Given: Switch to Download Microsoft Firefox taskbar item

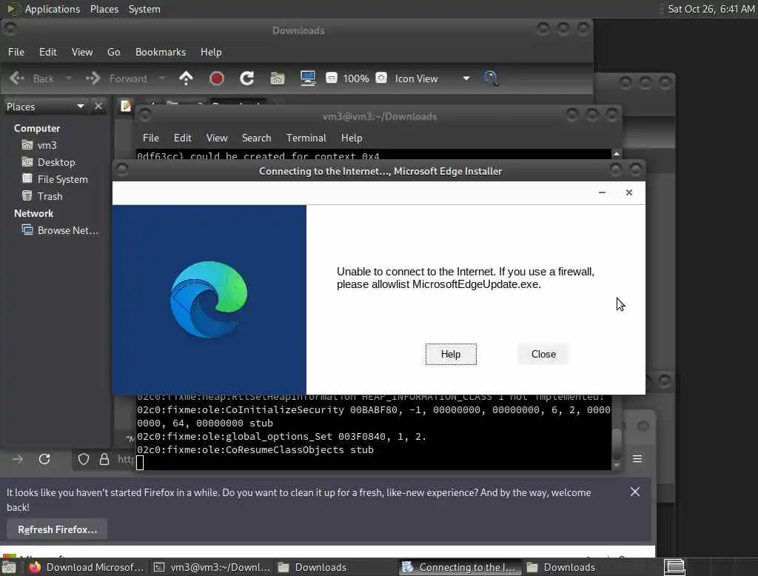Looking at the screenshot, I should click(x=86, y=567).
